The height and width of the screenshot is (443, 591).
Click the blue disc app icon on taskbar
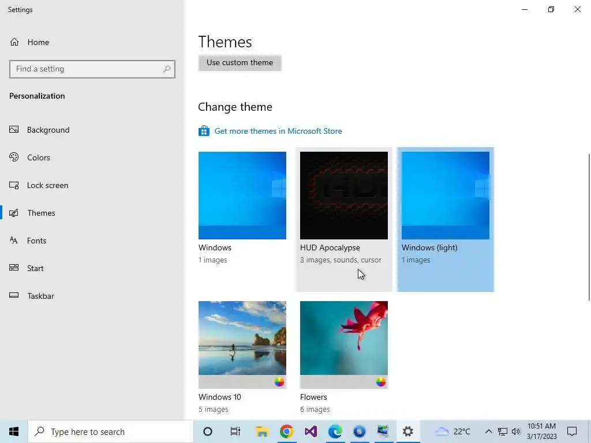359,431
